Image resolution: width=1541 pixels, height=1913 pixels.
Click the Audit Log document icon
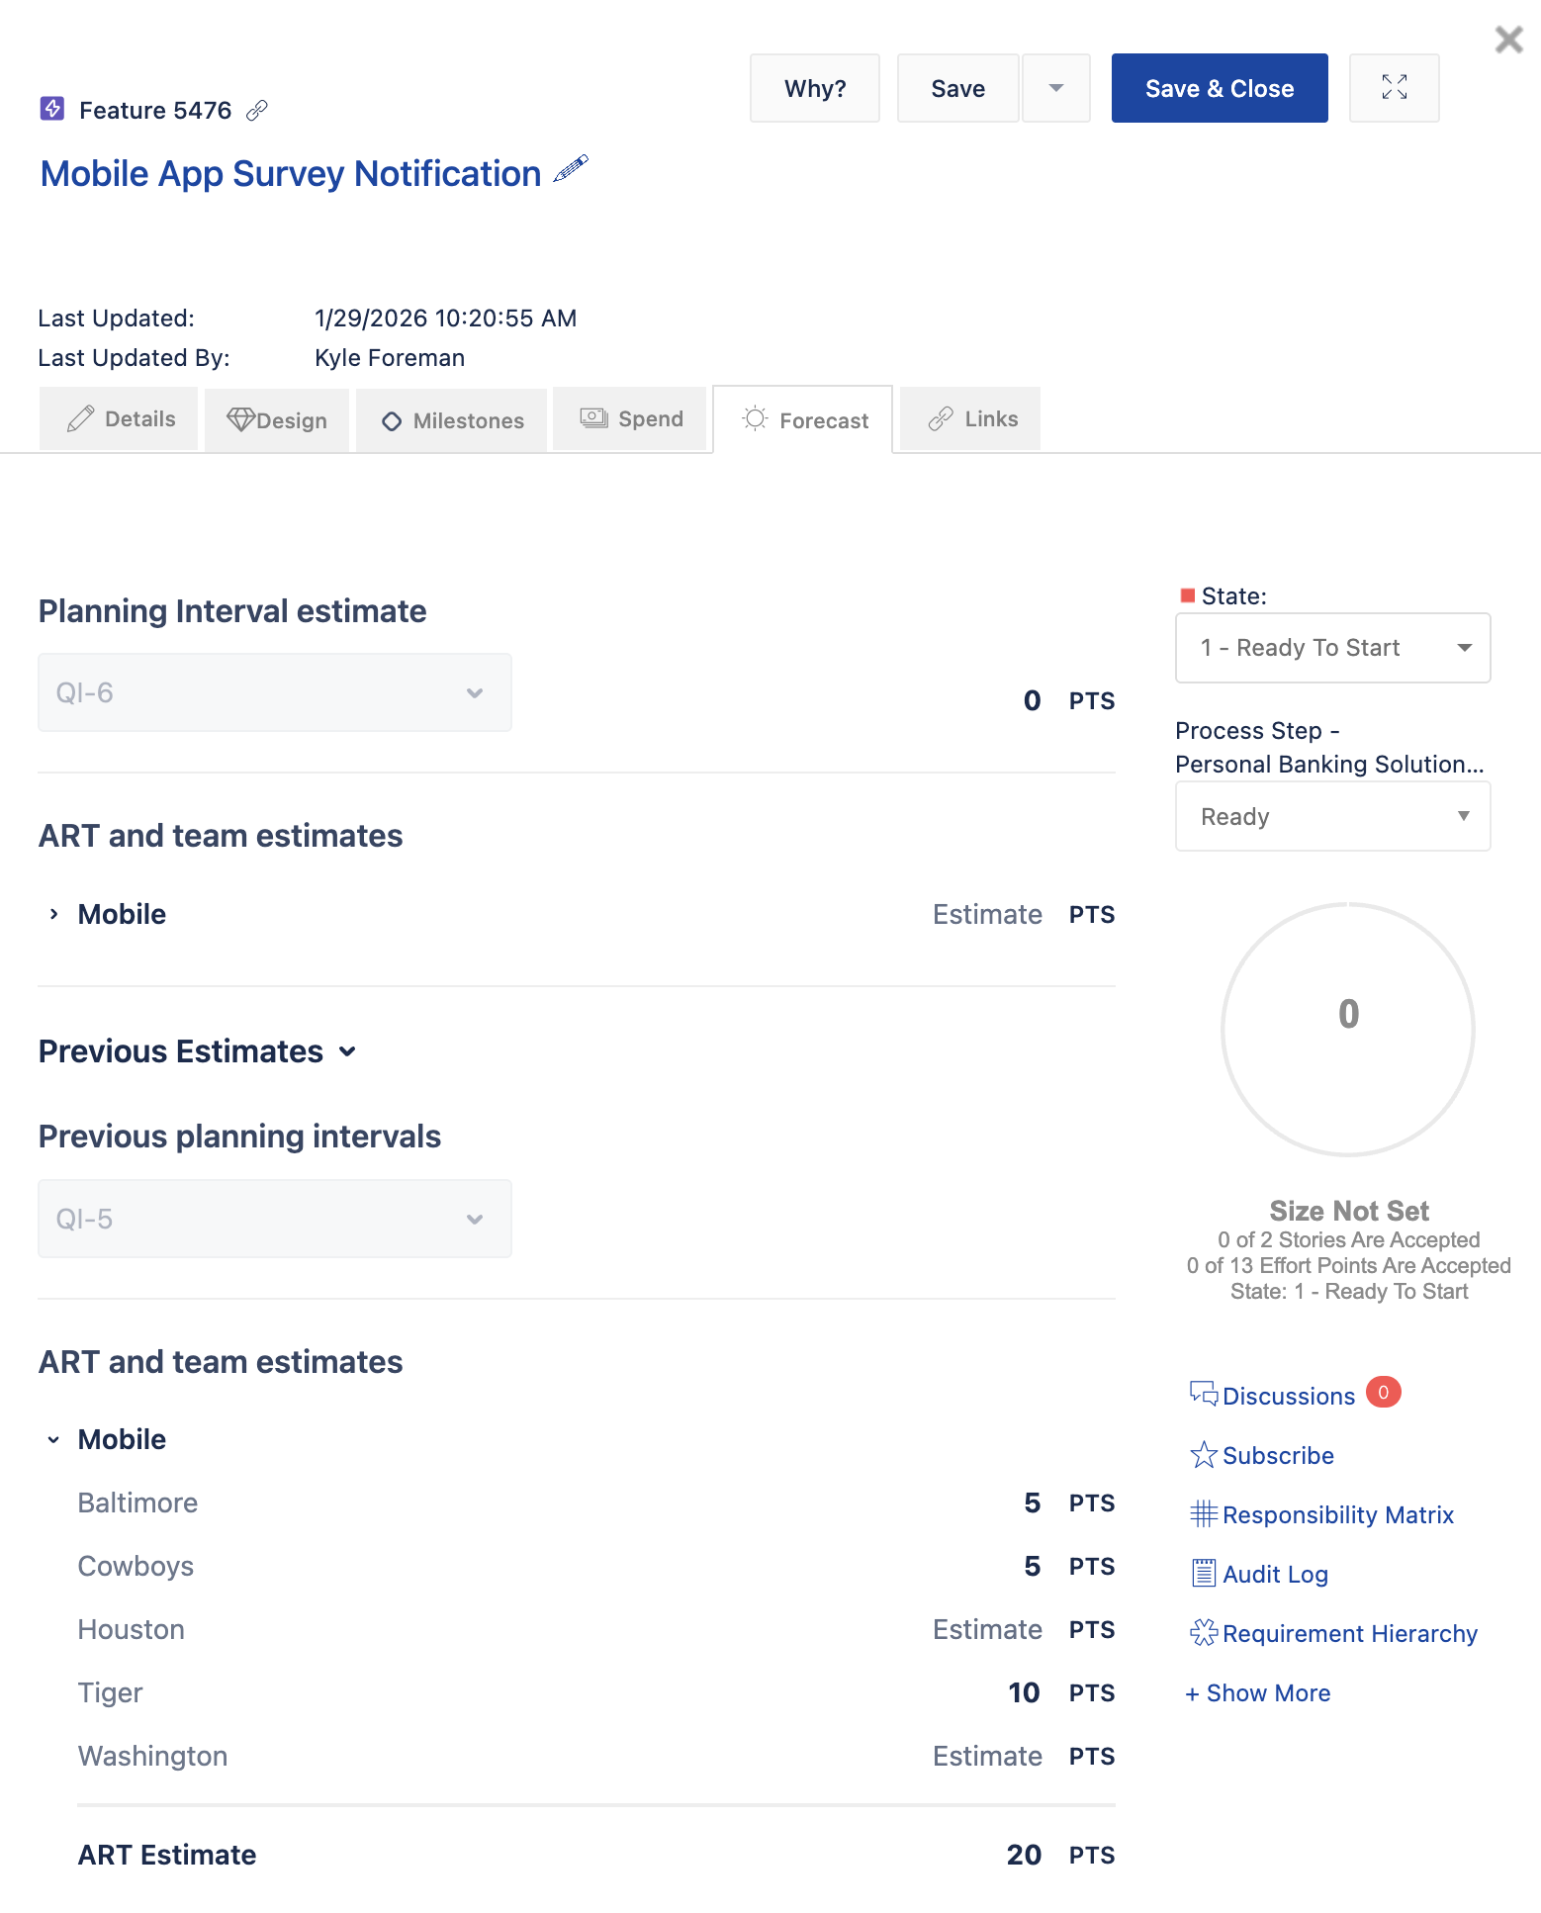1203,1574
